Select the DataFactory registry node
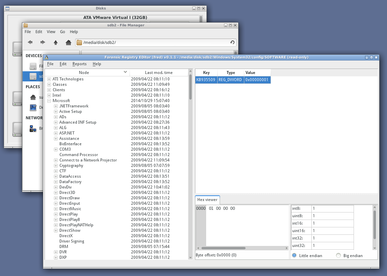This screenshot has width=387, height=276. 70,182
